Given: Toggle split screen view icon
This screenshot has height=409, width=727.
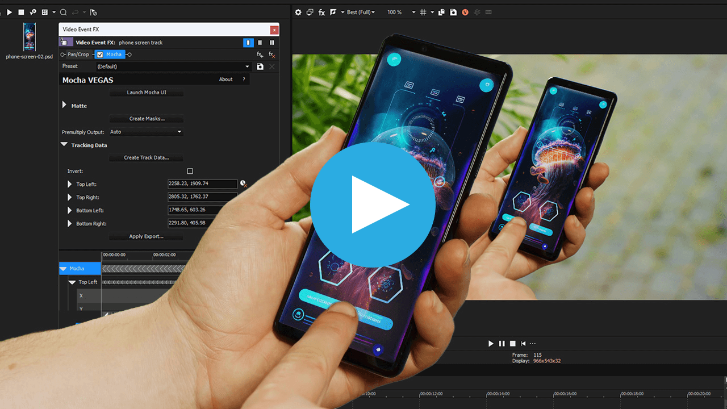Looking at the screenshot, I should pos(333,12).
